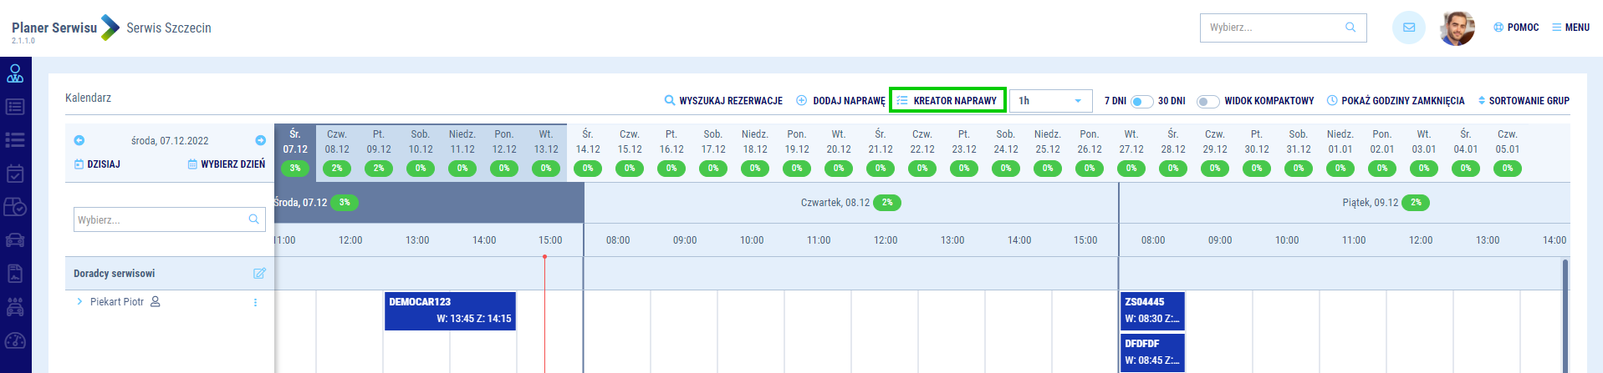Click Dodaj naprawę button
The height and width of the screenshot is (373, 1603).
pyautogui.click(x=840, y=101)
